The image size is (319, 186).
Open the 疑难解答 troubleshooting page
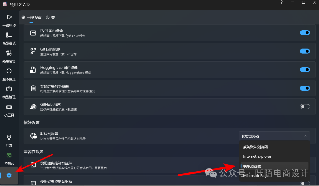coord(9,56)
